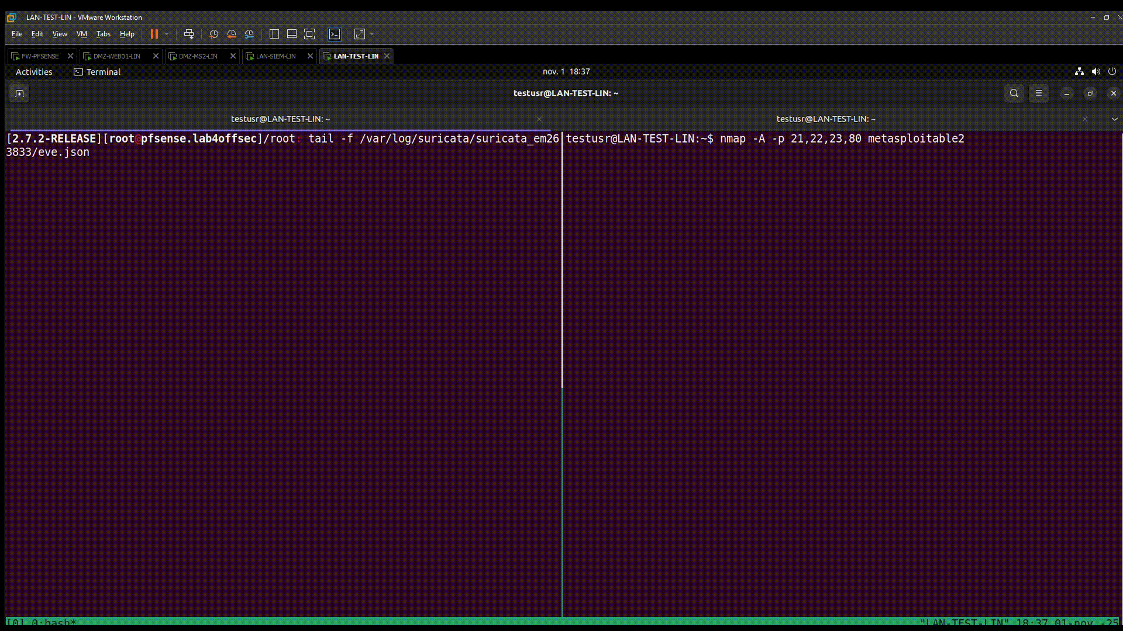Open the clock showing nov. 1 18:37
Viewport: 1123px width, 631px height.
pyautogui.click(x=566, y=71)
